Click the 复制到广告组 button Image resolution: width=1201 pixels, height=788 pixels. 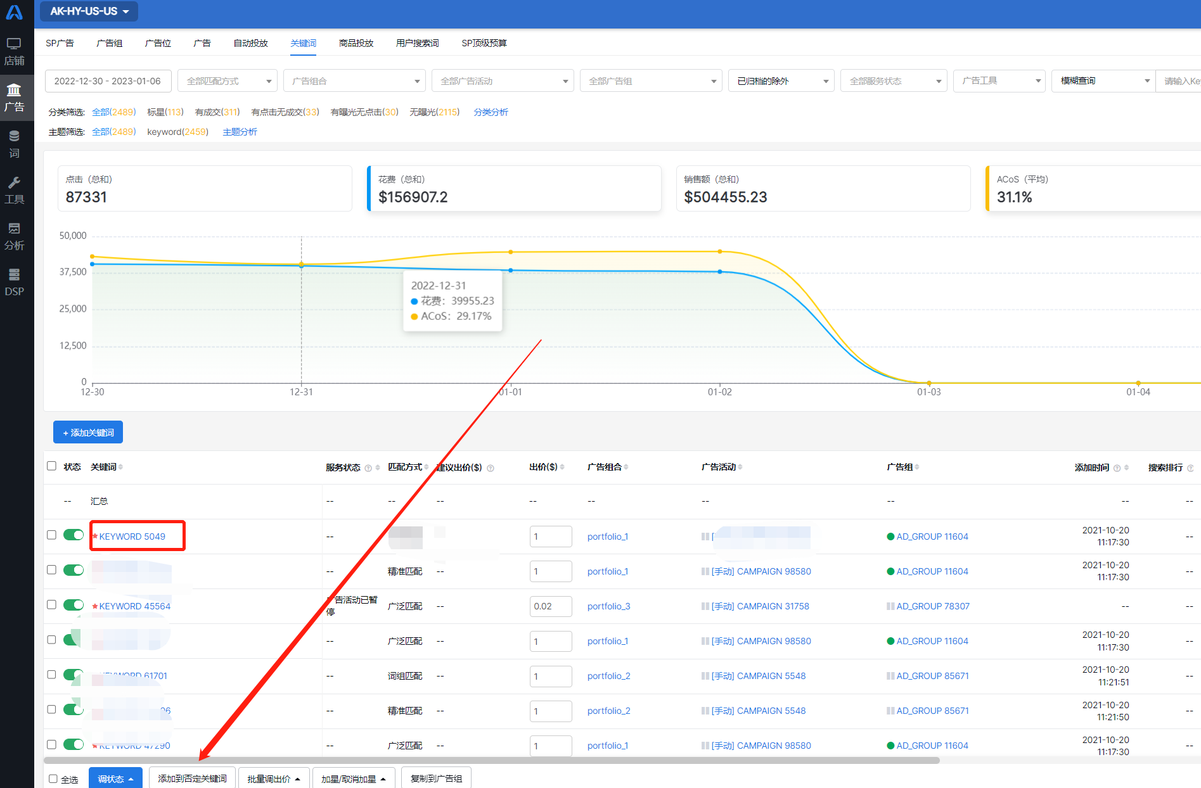pyautogui.click(x=436, y=778)
